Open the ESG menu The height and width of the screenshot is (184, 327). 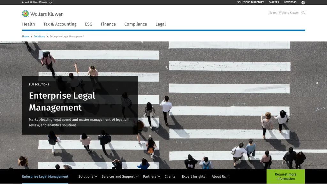tap(89, 24)
